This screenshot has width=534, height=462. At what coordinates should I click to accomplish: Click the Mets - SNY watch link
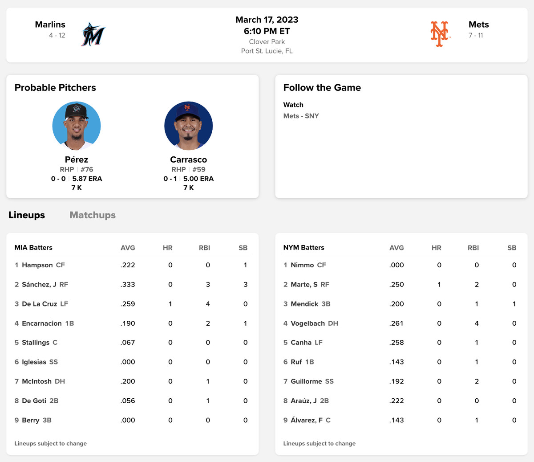[x=301, y=116]
